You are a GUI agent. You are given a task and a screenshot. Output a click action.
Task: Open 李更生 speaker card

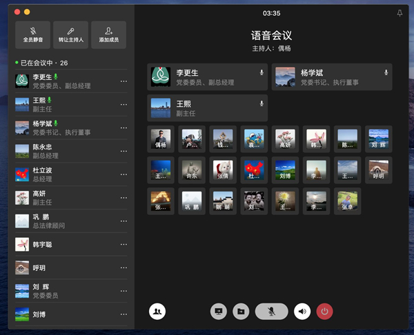click(x=208, y=77)
